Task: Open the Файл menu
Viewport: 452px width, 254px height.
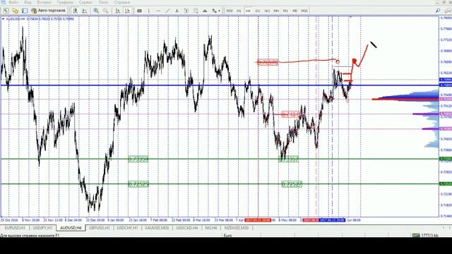Action: tap(13, 2)
